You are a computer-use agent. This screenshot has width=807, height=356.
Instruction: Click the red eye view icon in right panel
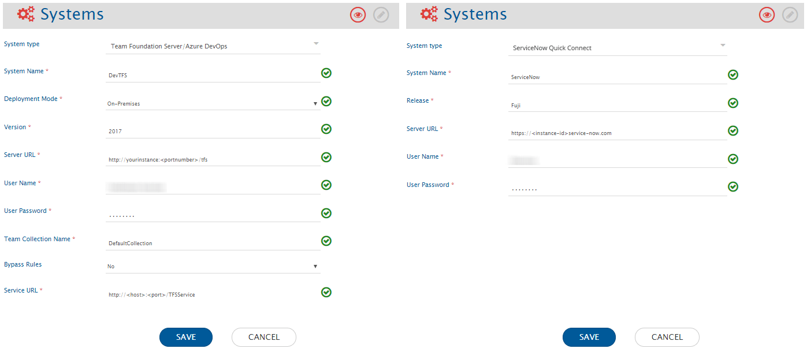(767, 16)
